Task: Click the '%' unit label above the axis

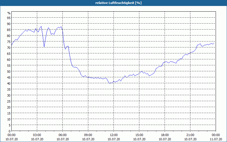Action: pos(9,13)
